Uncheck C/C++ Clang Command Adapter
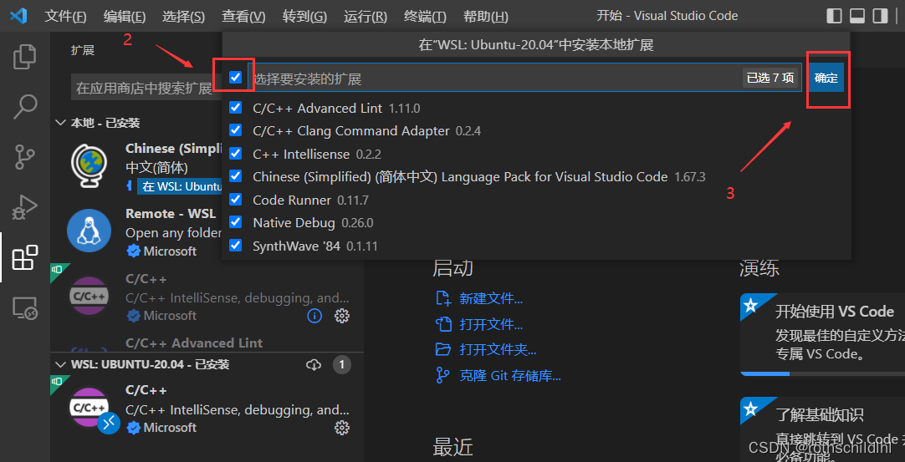905x462 pixels. pyautogui.click(x=236, y=130)
